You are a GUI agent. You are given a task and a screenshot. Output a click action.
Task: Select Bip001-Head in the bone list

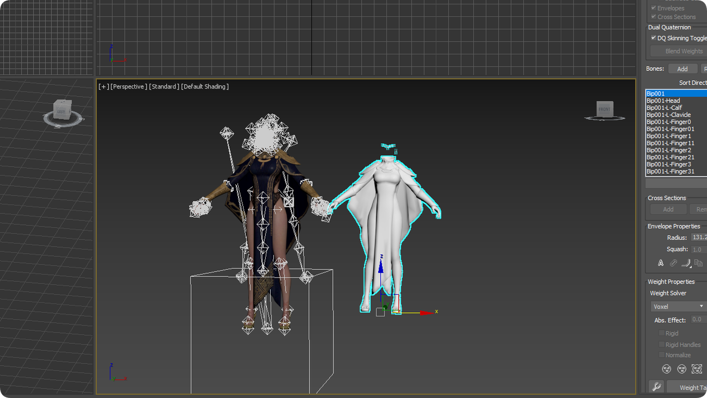(677, 101)
